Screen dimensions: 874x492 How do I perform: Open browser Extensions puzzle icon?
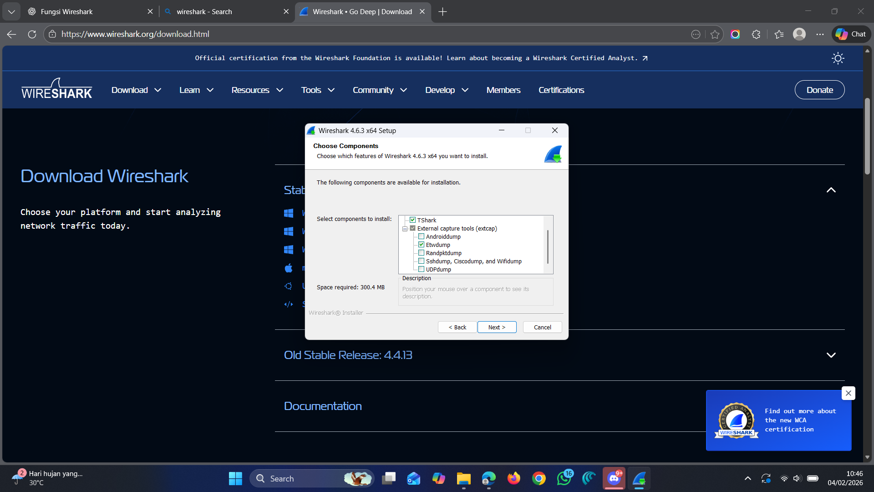[756, 34]
